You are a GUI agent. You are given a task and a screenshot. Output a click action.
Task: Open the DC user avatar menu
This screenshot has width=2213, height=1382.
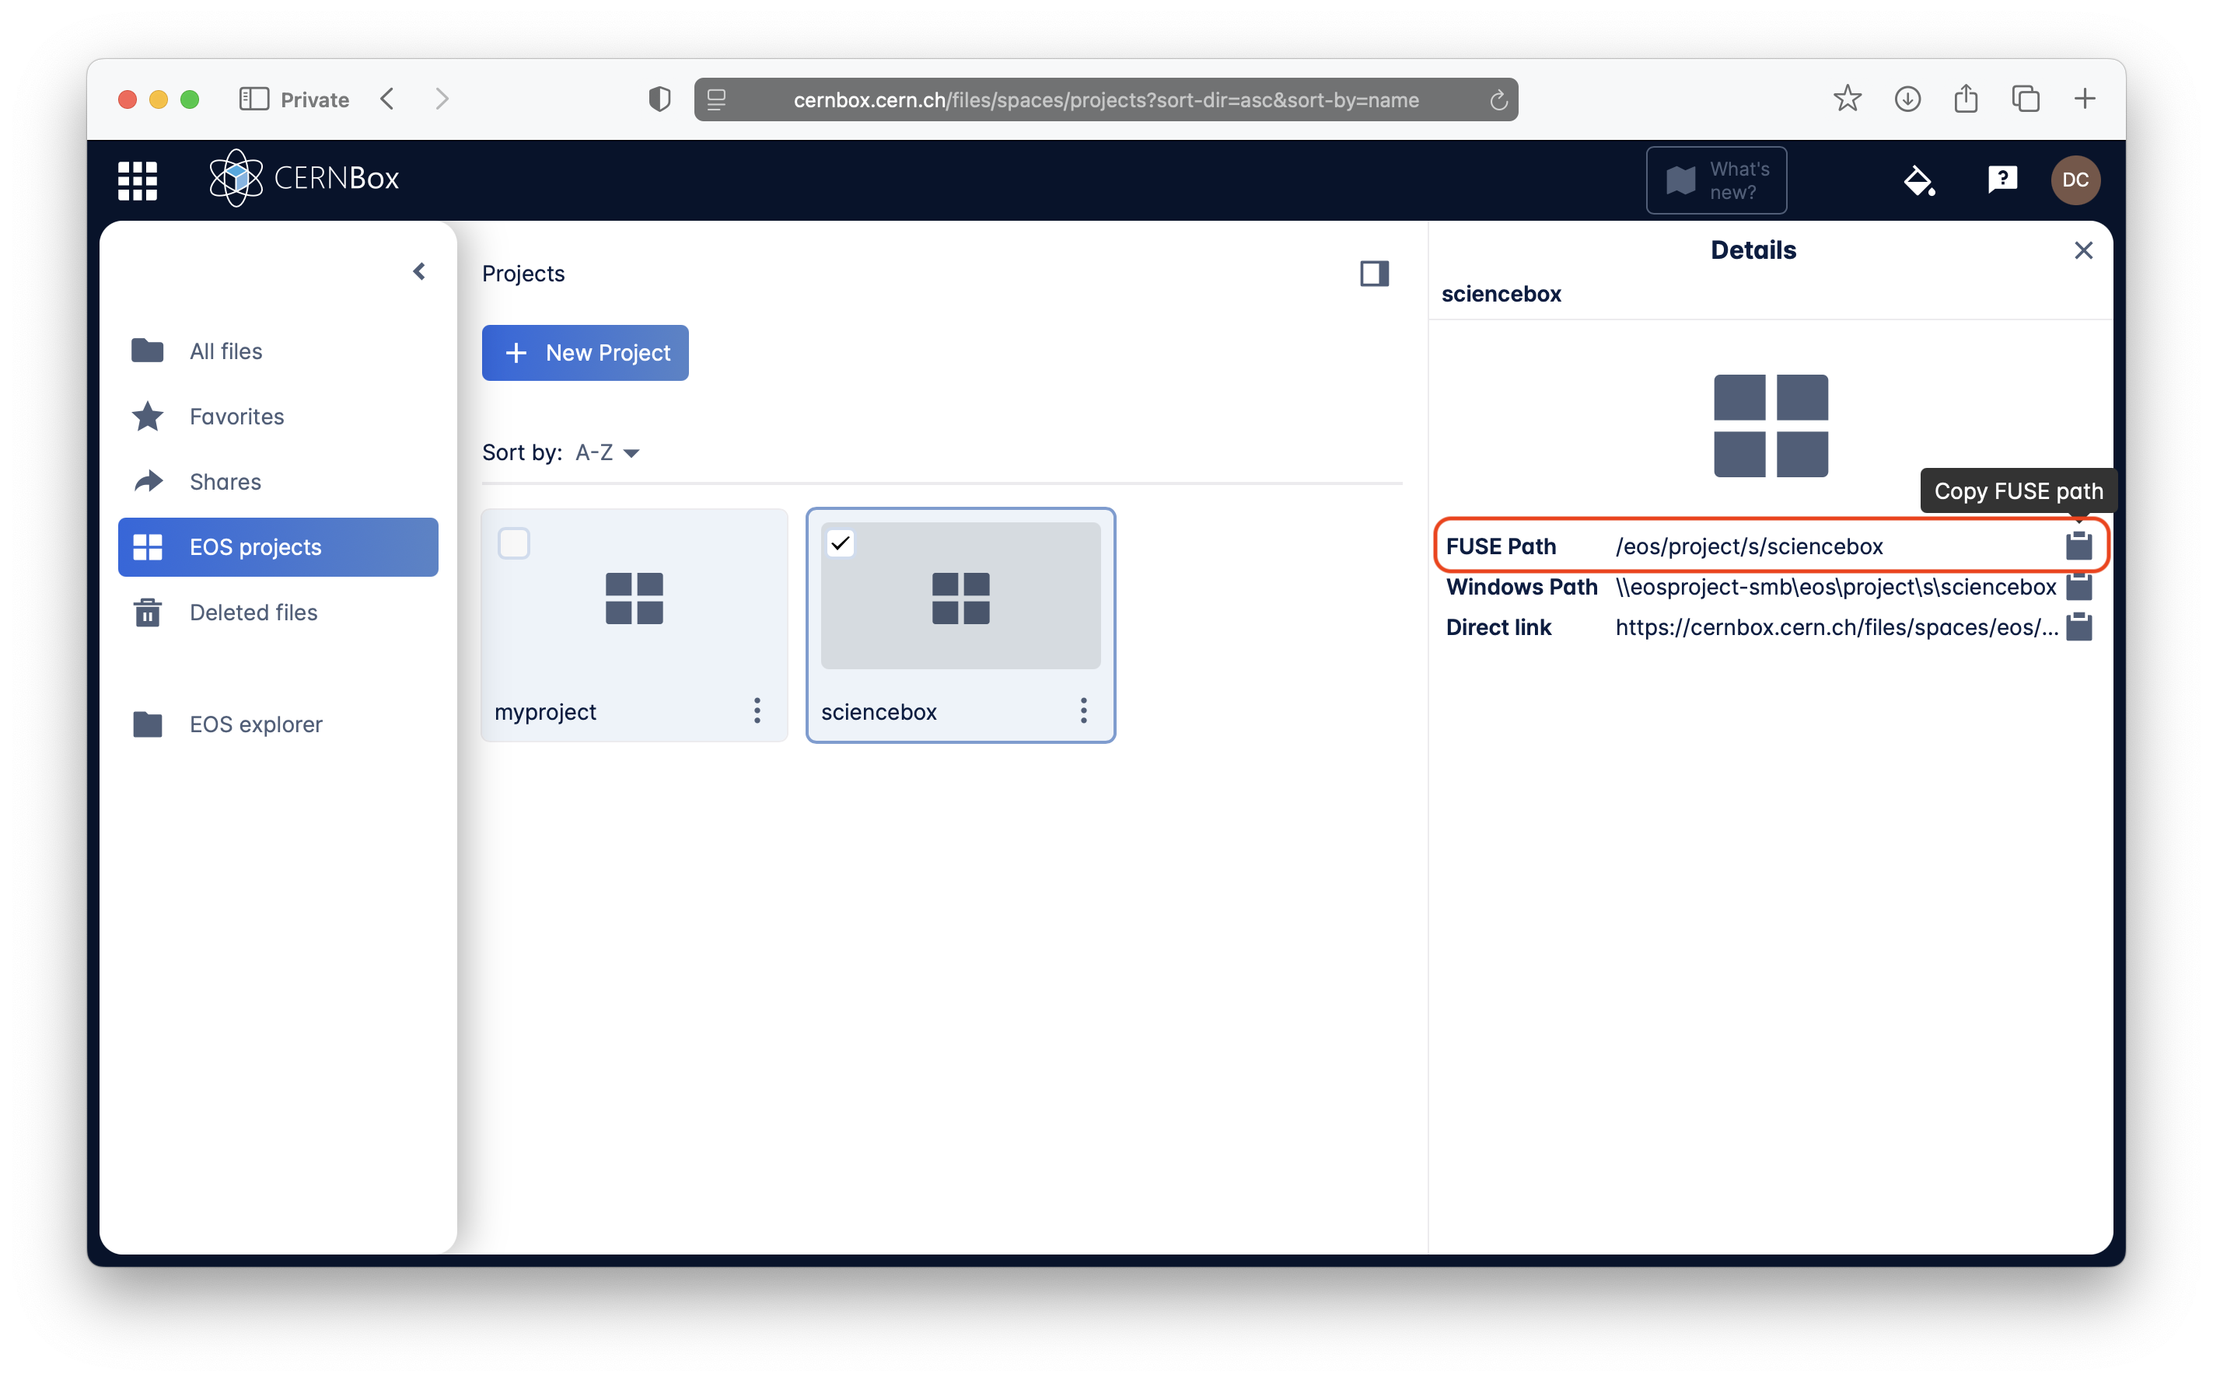pyautogui.click(x=2075, y=180)
